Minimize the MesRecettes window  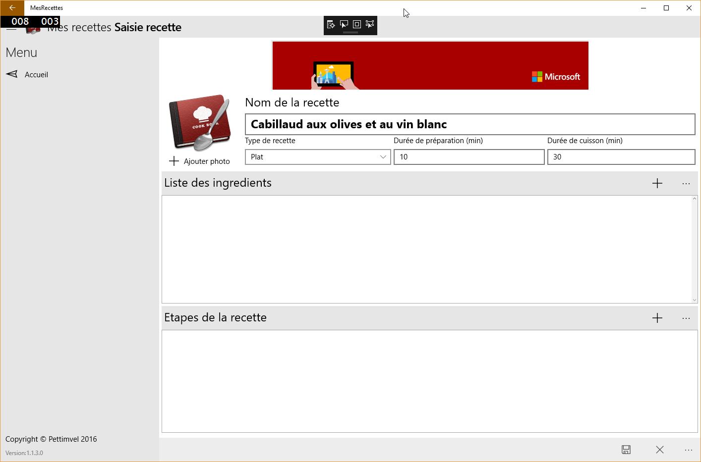643,8
